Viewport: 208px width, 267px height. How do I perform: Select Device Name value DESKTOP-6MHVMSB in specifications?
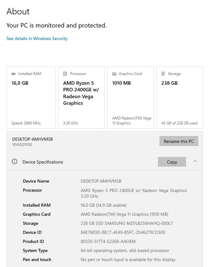point(101,181)
